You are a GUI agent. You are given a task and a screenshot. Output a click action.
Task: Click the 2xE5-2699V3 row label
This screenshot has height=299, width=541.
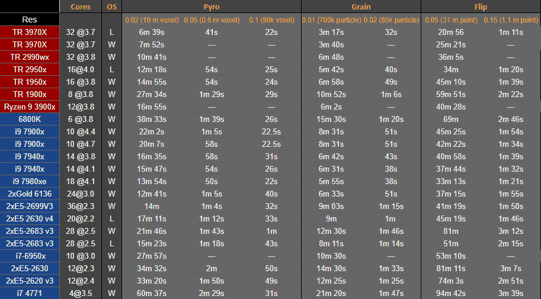(x=30, y=206)
